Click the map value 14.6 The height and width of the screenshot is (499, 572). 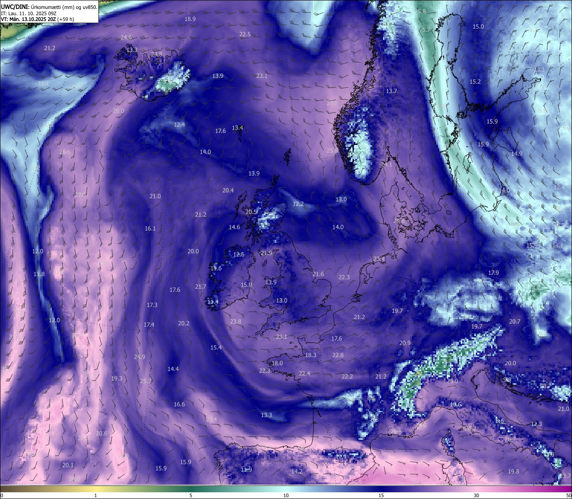pos(234,227)
